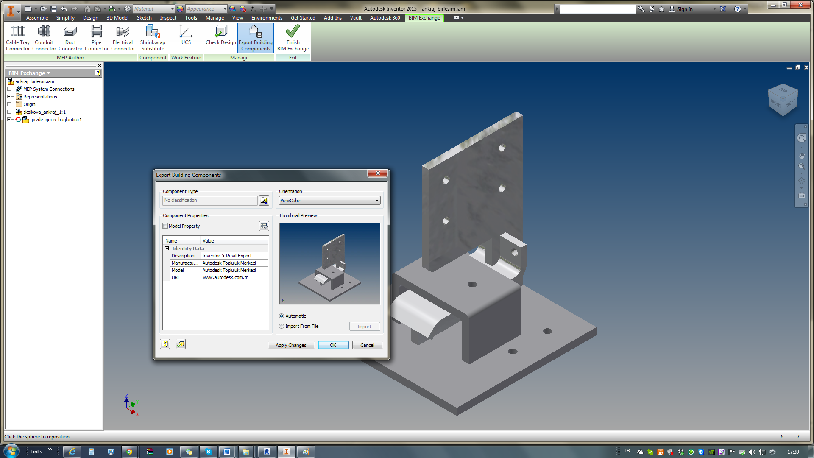This screenshot has width=814, height=458.
Task: Select the Pipe Connector tool
Action: coord(97,38)
